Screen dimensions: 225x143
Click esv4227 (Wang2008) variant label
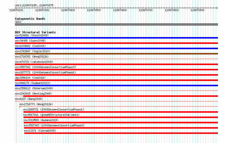[x=29, y=99]
